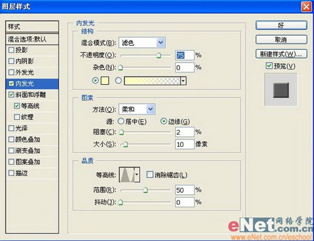Viewport: 314px width, 241px height.
Task: Select the 内发光 inner glow list entry
Action: [33, 83]
